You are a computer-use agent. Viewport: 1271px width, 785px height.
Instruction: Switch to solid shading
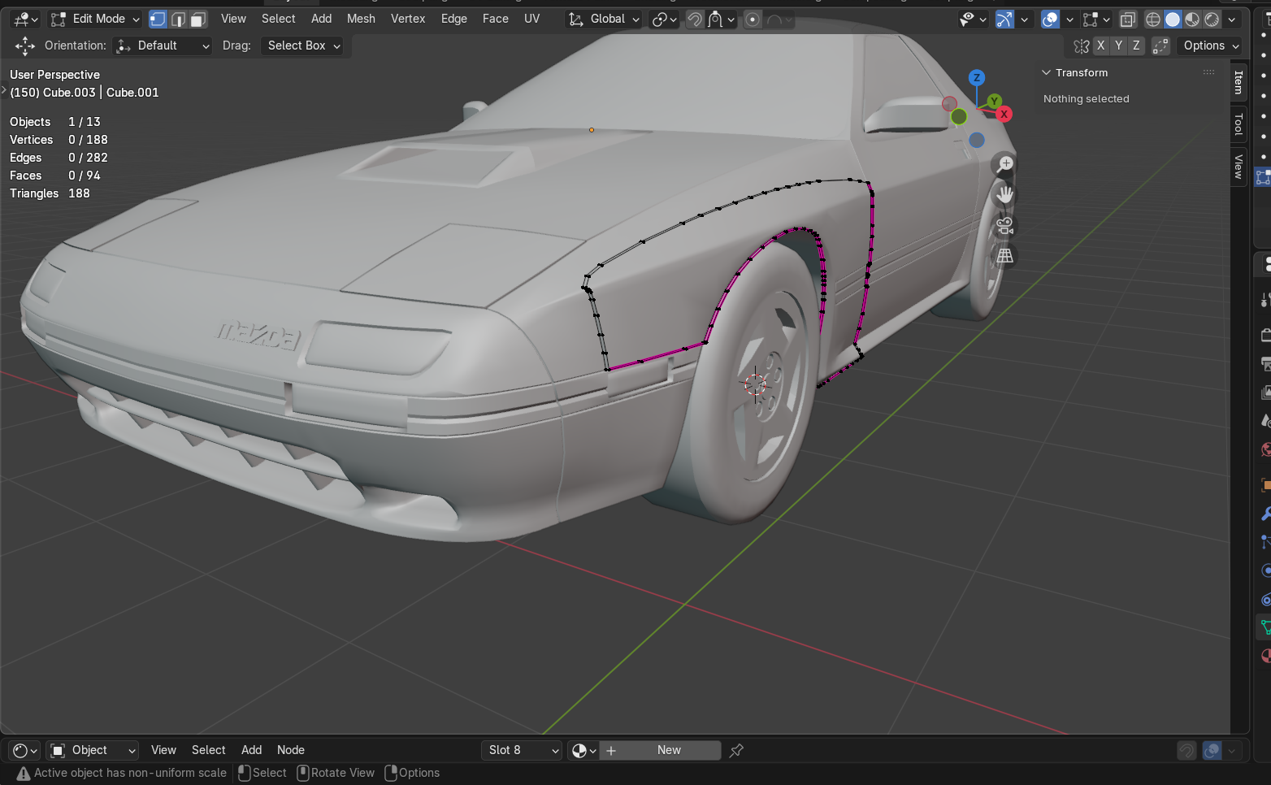click(1173, 19)
